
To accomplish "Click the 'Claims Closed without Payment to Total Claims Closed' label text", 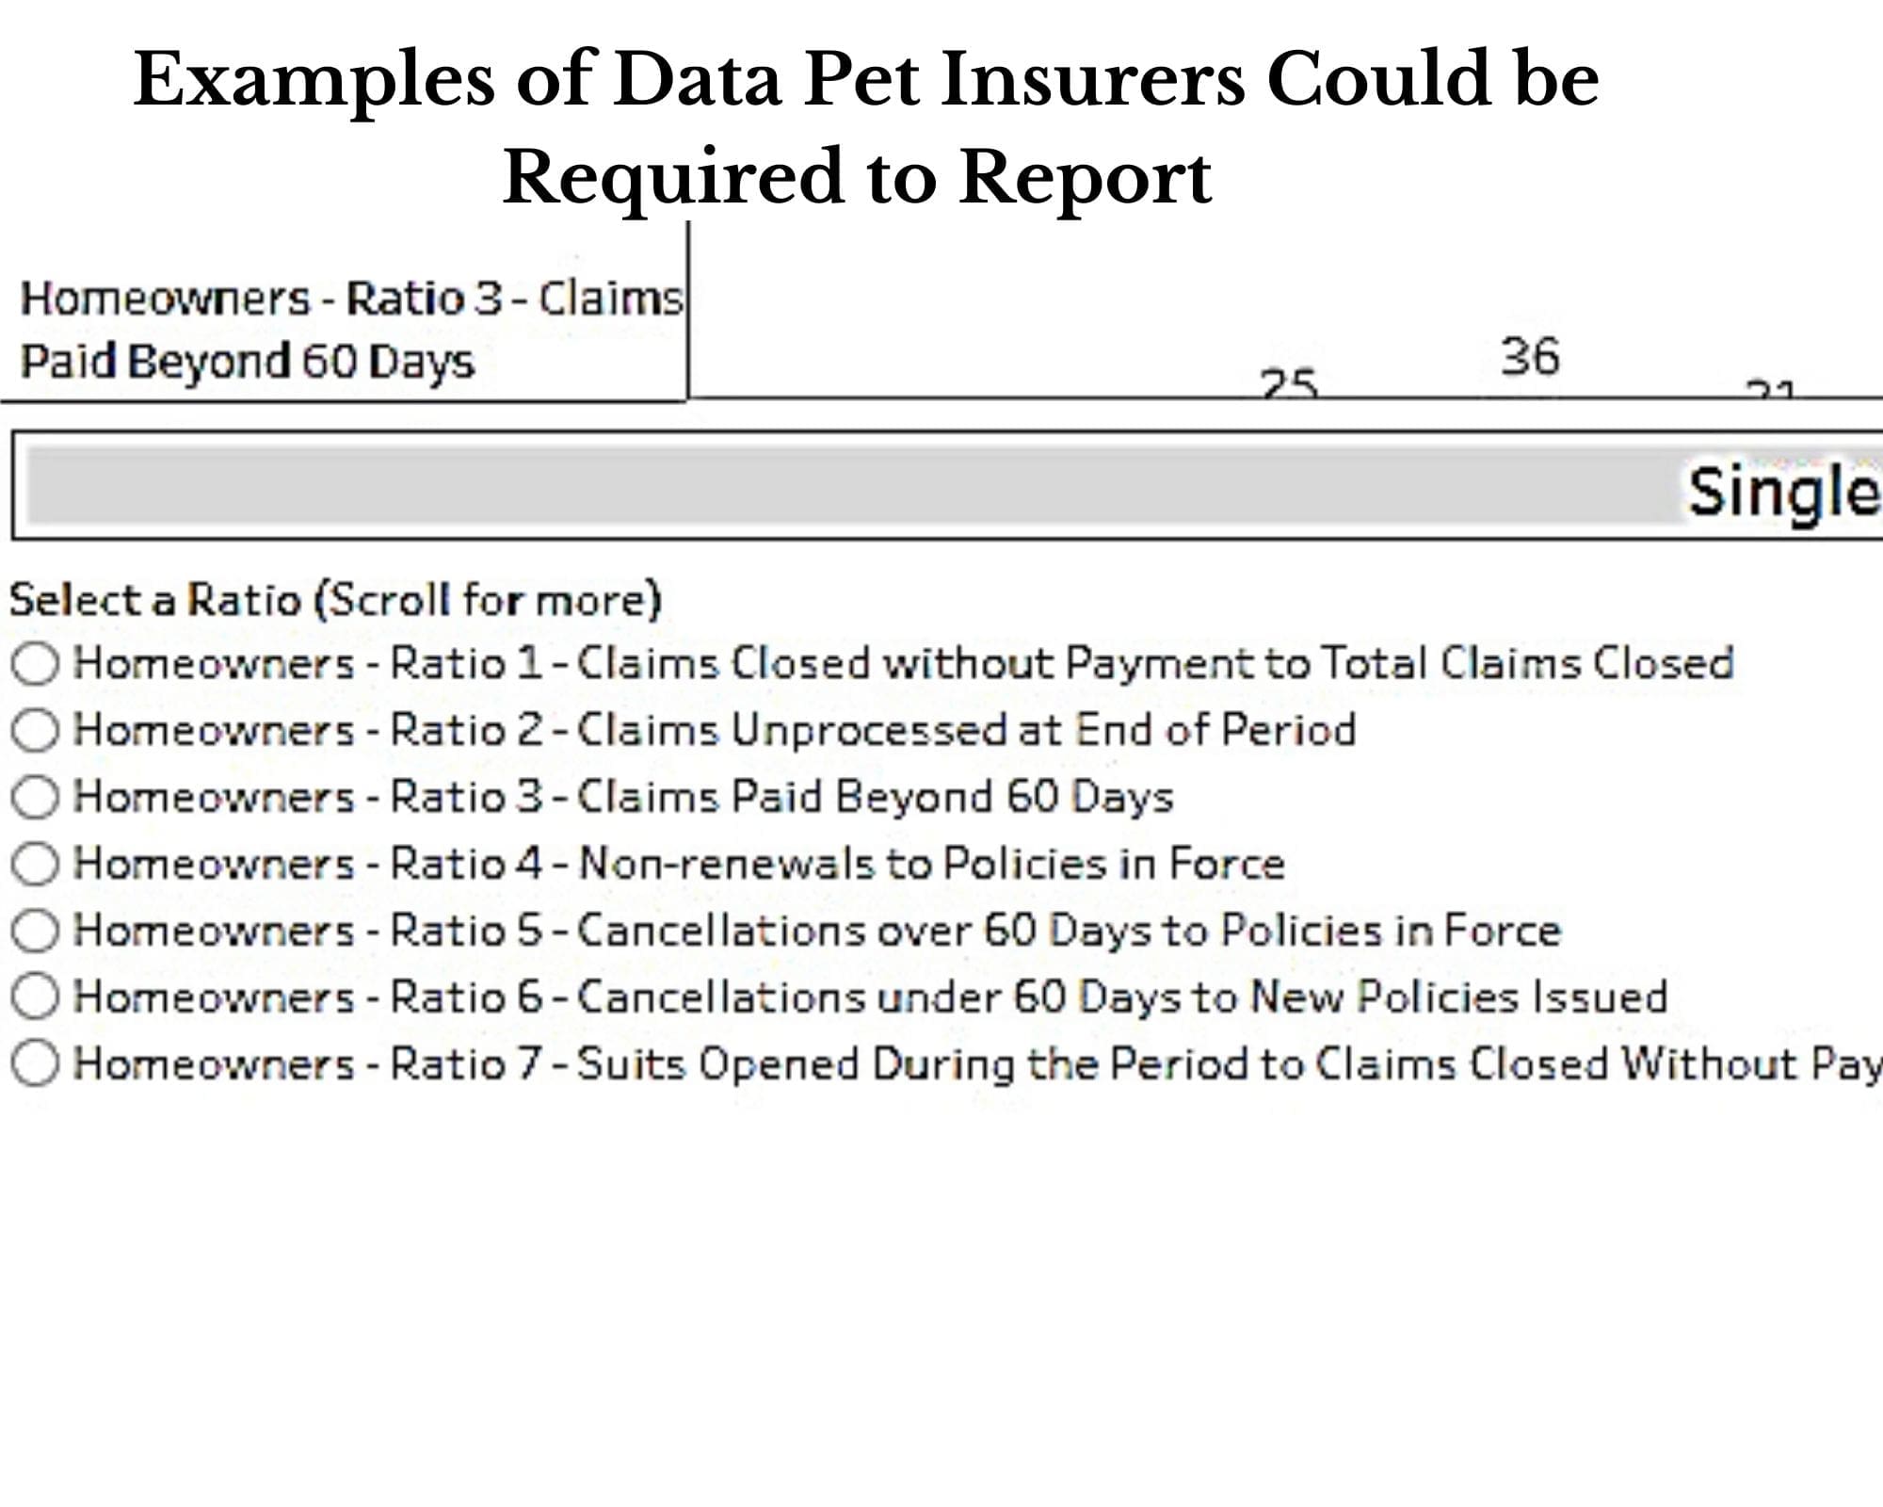I will tap(1155, 663).
